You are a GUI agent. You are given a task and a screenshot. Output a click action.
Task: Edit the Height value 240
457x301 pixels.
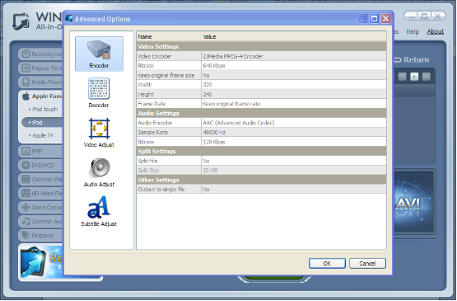[x=294, y=94]
